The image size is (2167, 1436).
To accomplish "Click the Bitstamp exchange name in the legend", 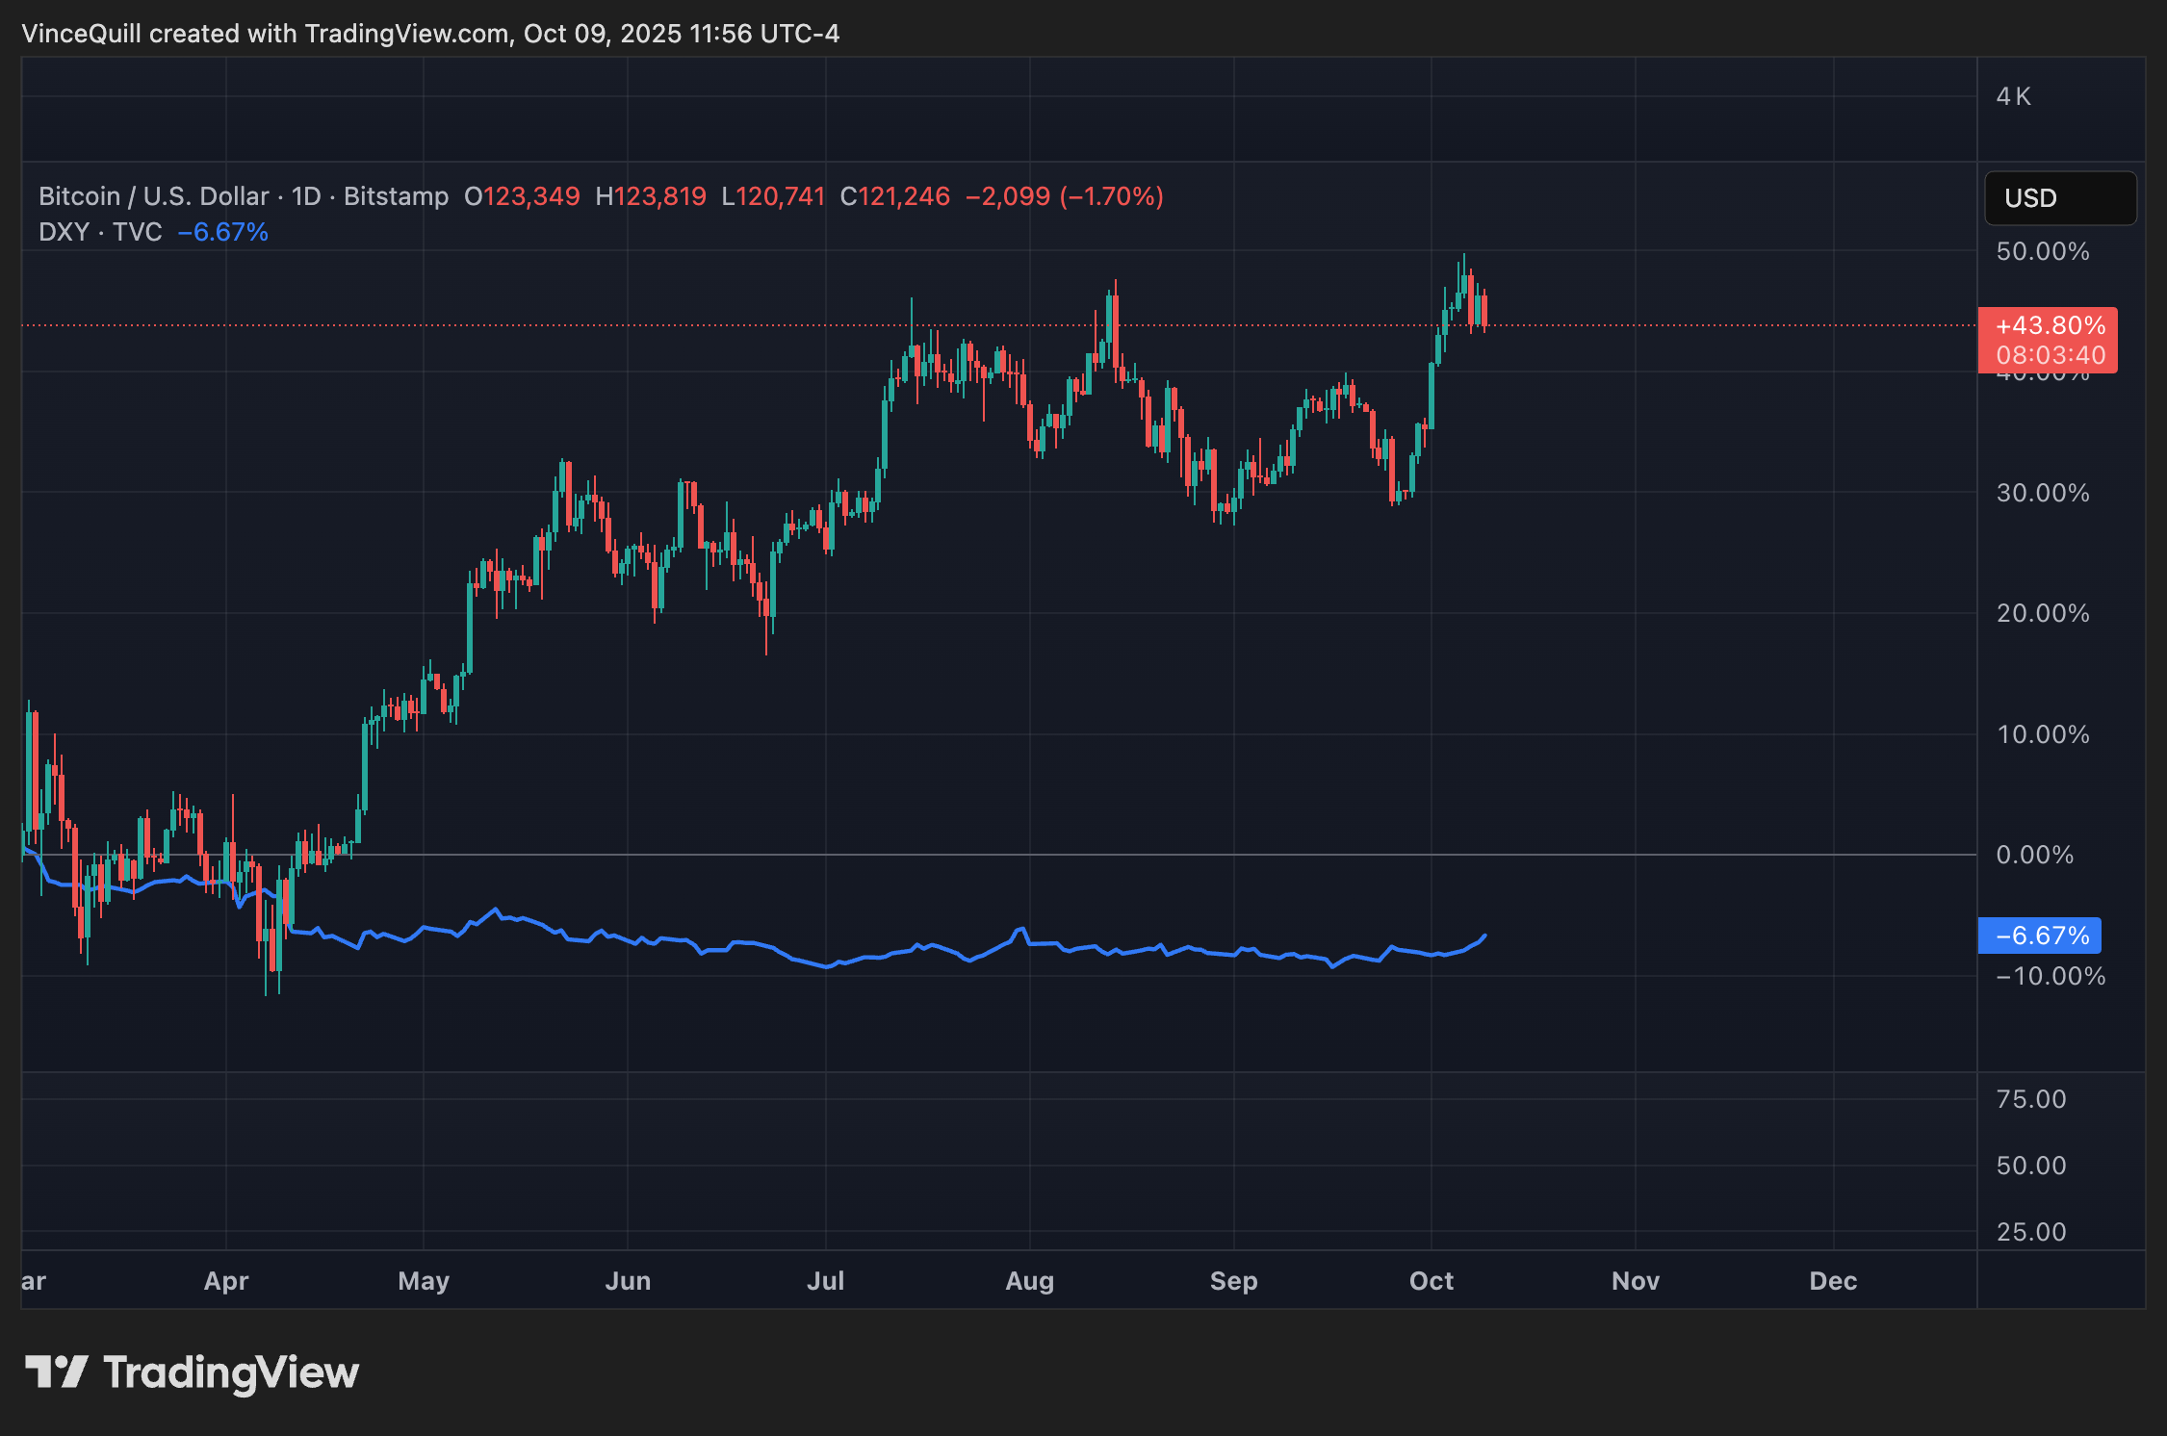I will tap(400, 195).
